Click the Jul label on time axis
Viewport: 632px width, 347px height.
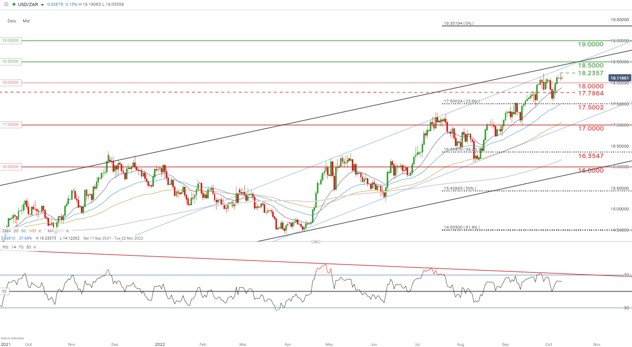click(x=417, y=345)
